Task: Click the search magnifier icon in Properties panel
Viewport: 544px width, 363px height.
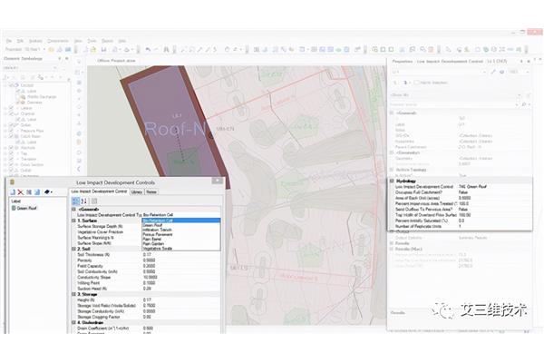Action: (x=524, y=104)
